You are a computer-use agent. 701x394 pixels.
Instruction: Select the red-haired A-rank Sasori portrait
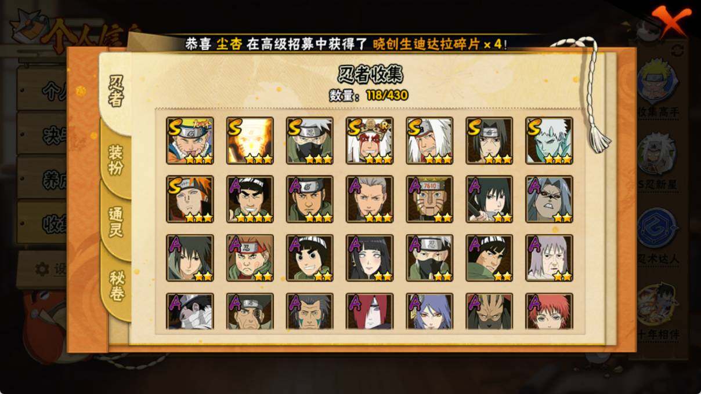point(549,311)
